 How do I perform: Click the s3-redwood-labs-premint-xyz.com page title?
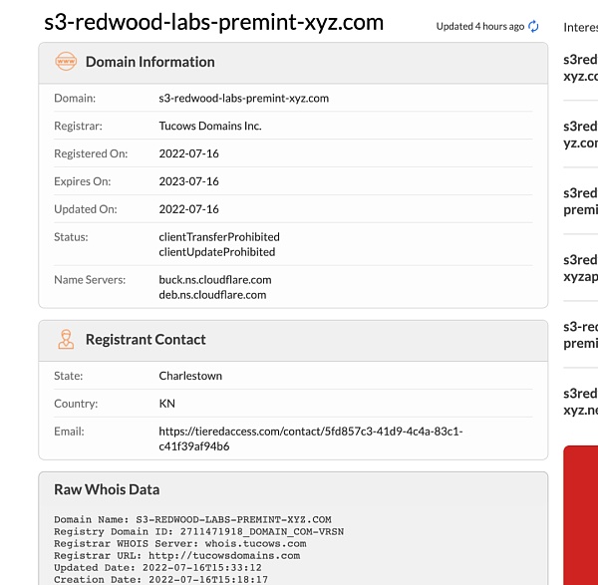click(213, 23)
